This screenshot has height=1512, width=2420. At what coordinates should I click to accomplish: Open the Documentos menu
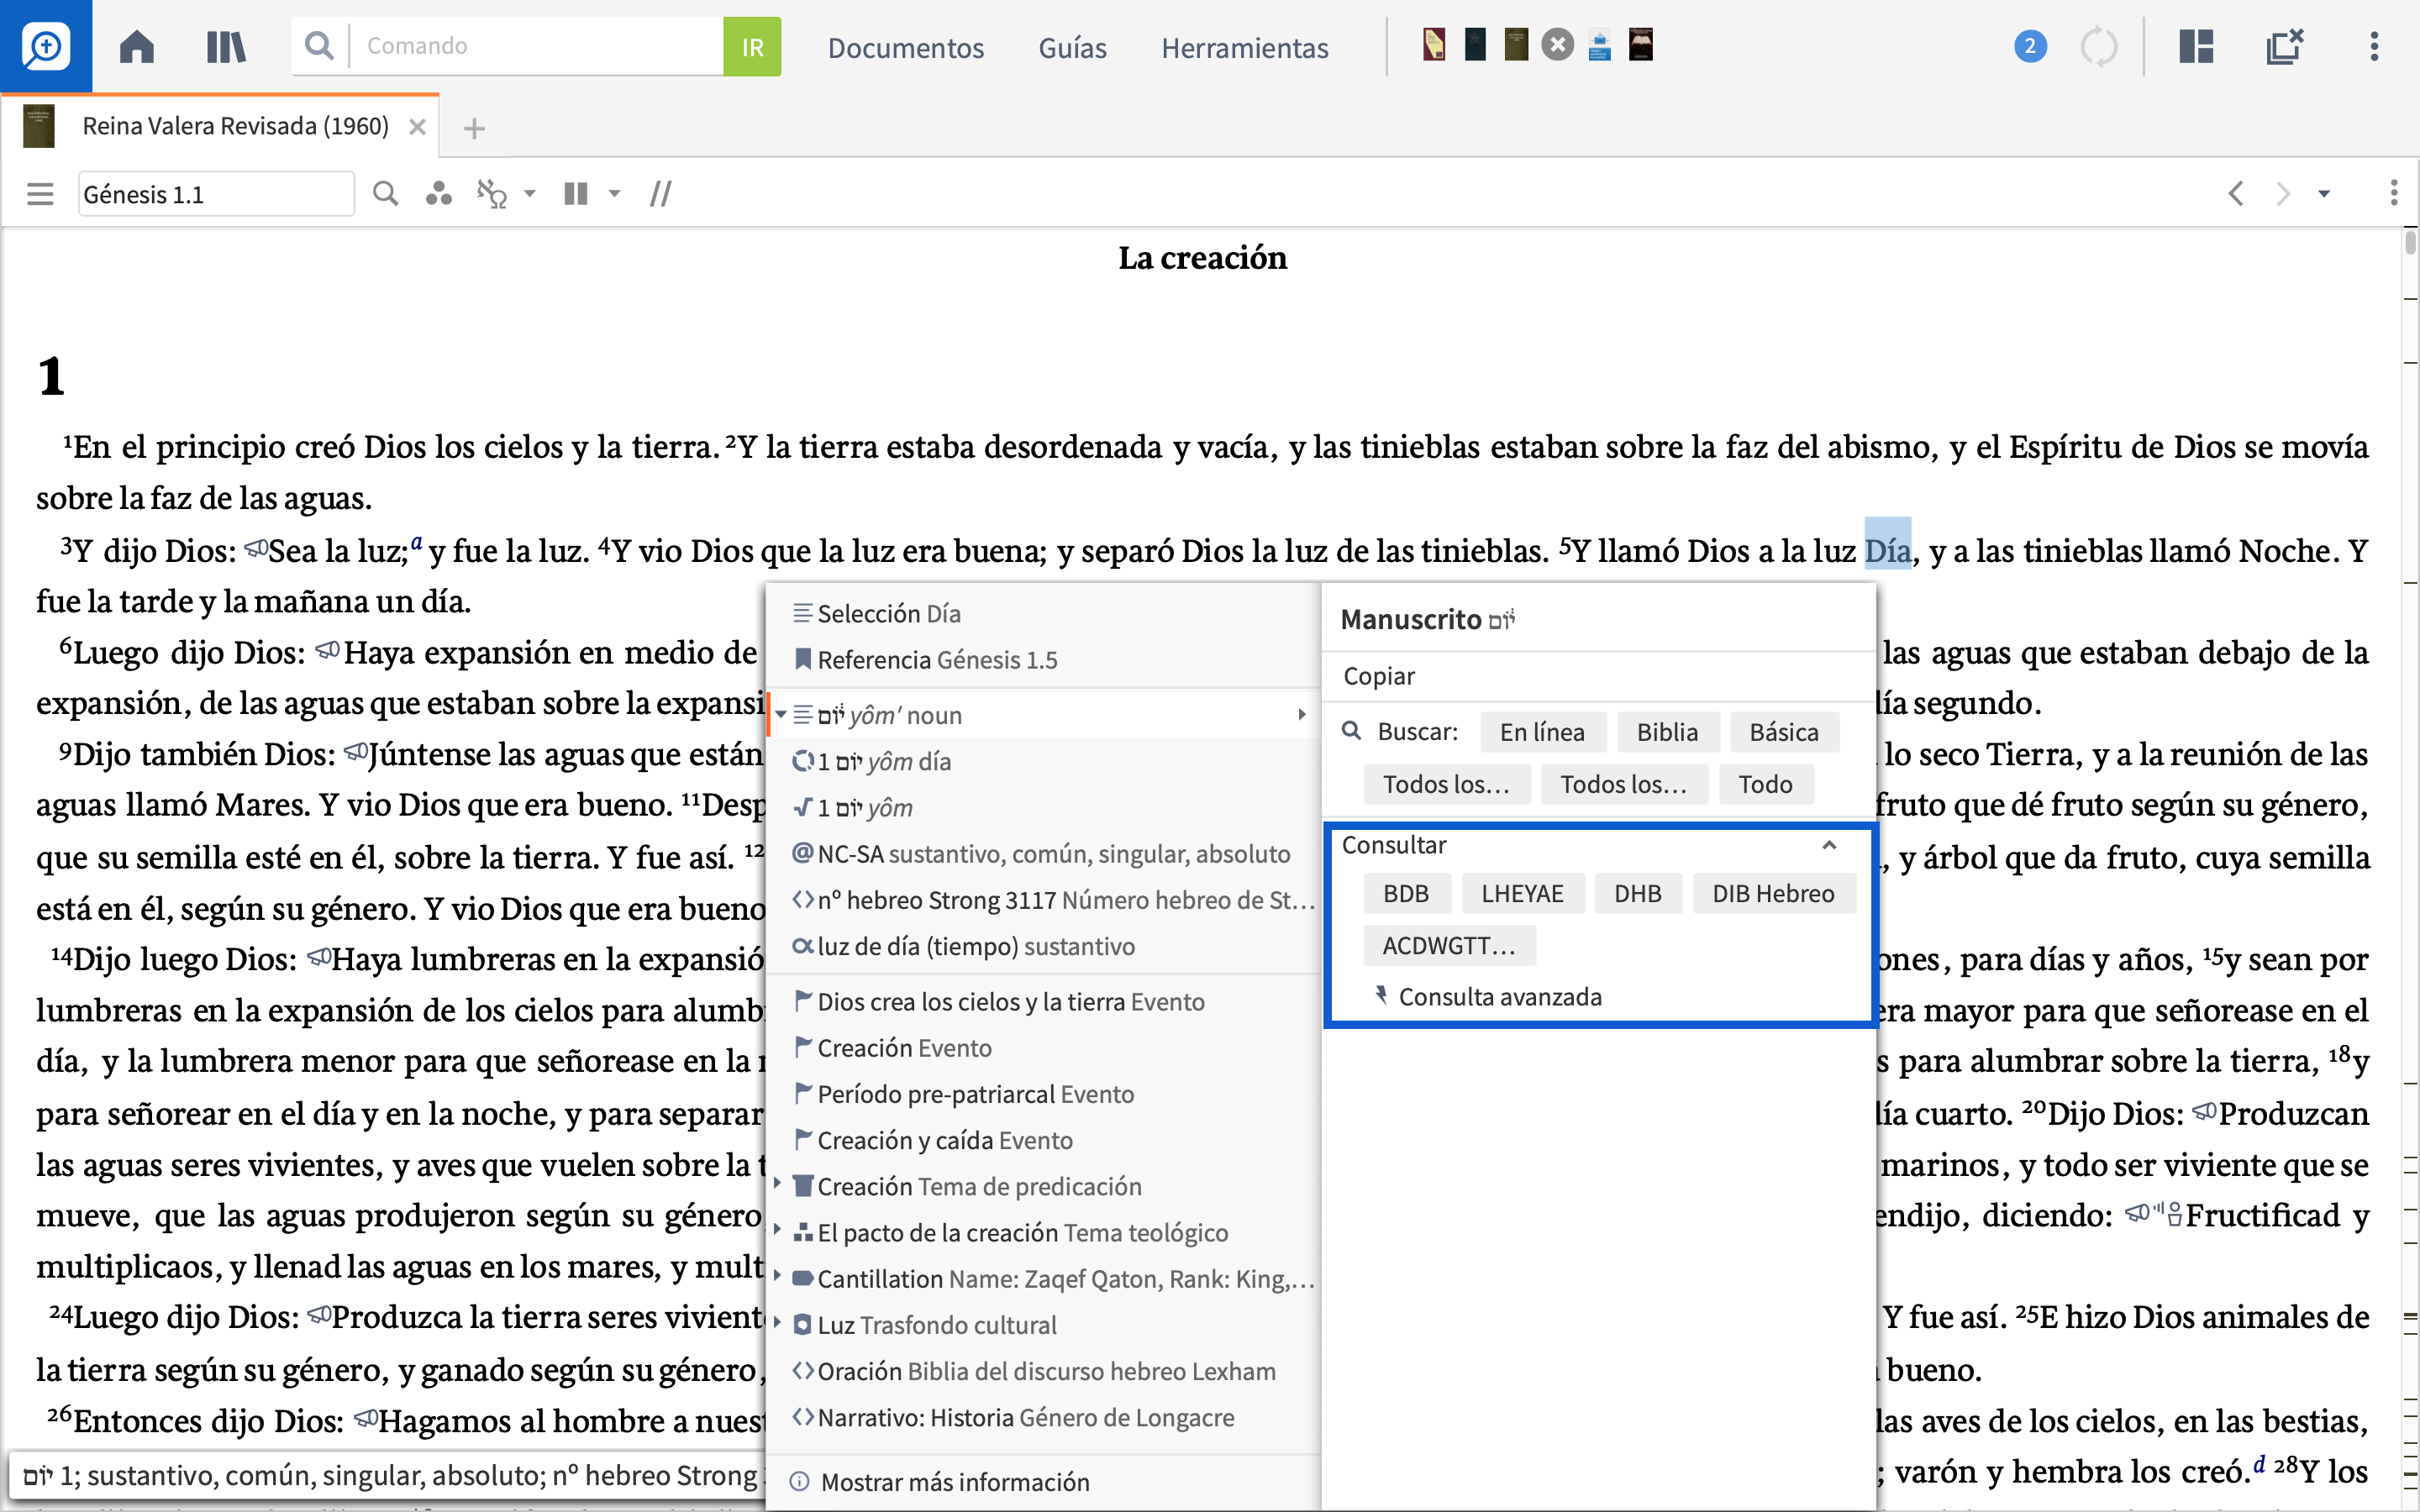pyautogui.click(x=906, y=48)
